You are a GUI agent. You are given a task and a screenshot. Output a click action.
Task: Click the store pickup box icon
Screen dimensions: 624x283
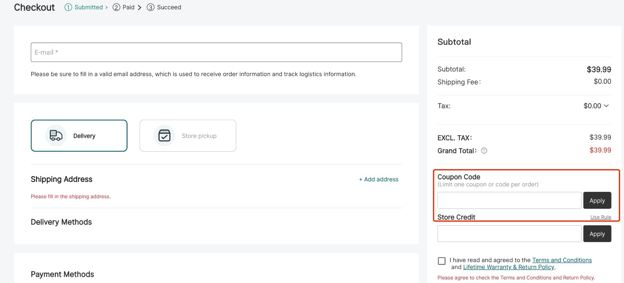click(164, 136)
